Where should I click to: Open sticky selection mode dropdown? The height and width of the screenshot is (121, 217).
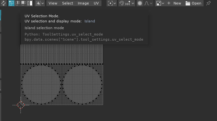pyautogui.click(x=40, y=3)
